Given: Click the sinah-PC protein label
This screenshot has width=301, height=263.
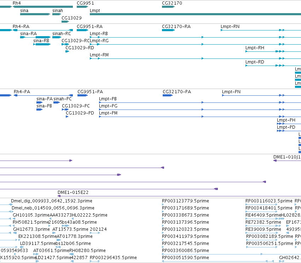Looking at the screenshot, I should [63, 99].
